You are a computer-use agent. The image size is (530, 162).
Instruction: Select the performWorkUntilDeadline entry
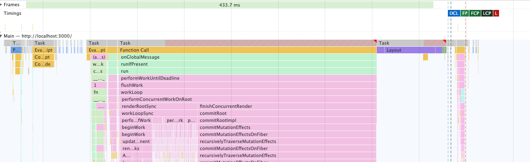(247, 78)
